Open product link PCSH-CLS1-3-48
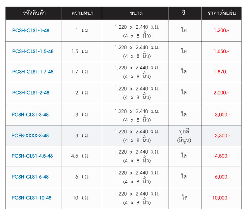Screen dimensions: 247x215 click(30, 115)
